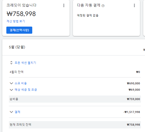
Task: Click the 순비용 row
Action: pyautogui.click(x=75, y=99)
